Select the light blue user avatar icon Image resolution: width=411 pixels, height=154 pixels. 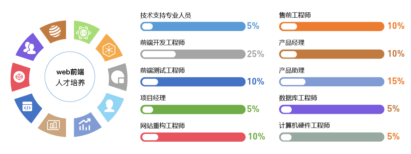point(109,105)
